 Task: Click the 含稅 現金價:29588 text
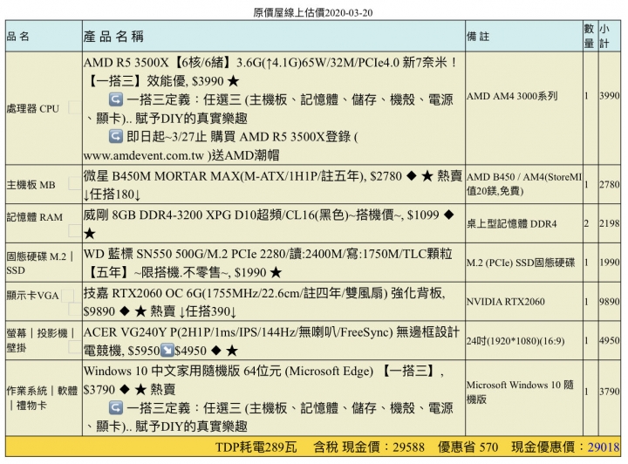pos(369,447)
